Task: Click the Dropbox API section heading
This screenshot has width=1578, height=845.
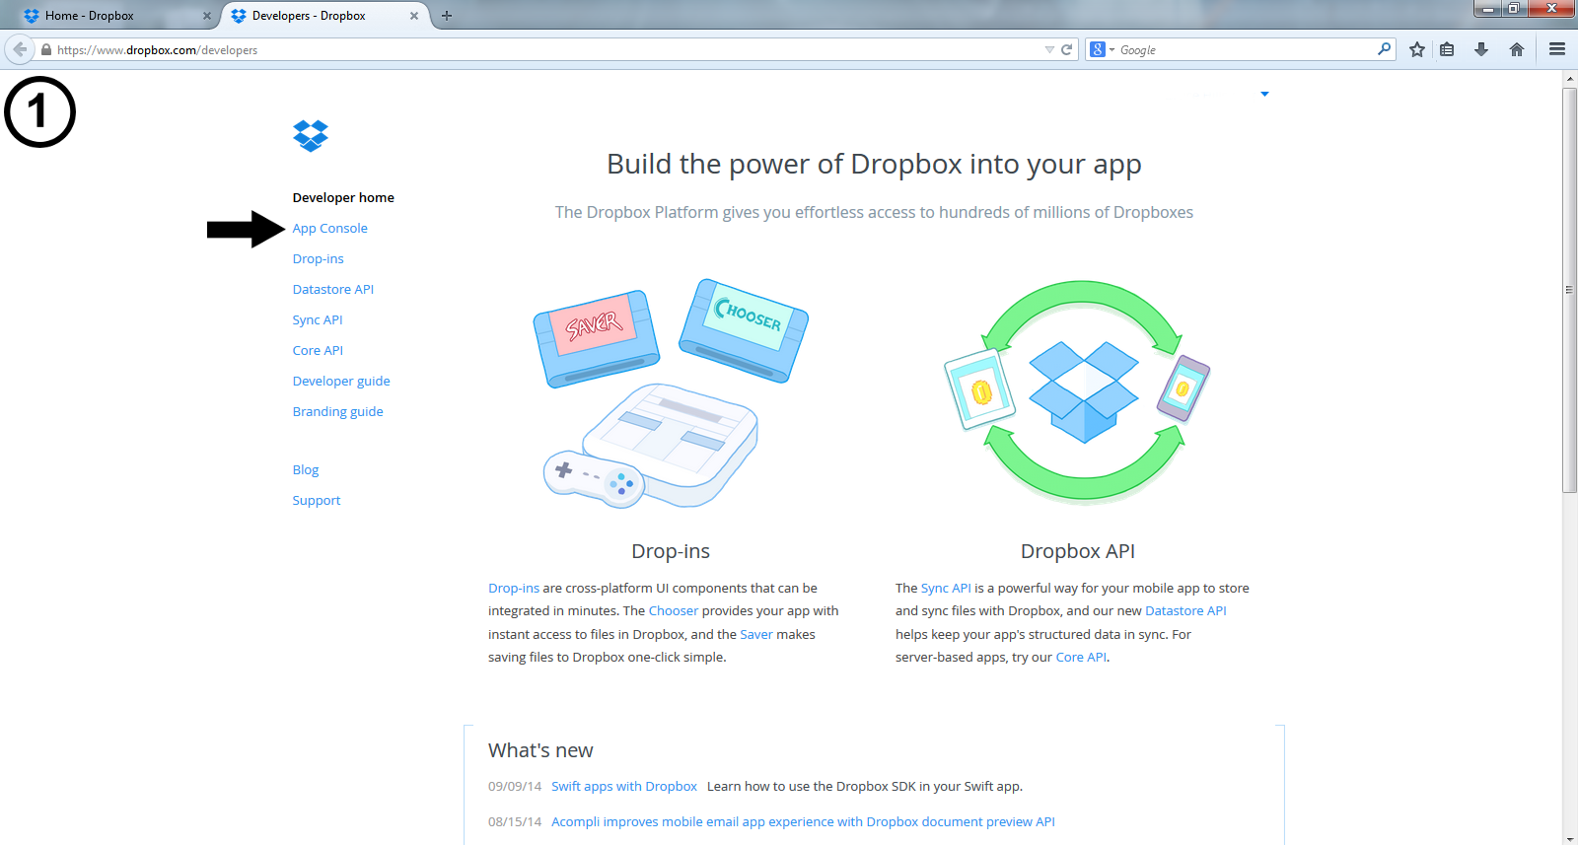Action: click(1078, 551)
